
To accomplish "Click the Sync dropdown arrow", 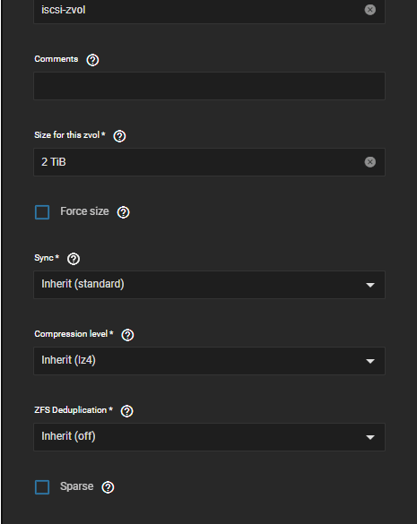I will coord(370,285).
